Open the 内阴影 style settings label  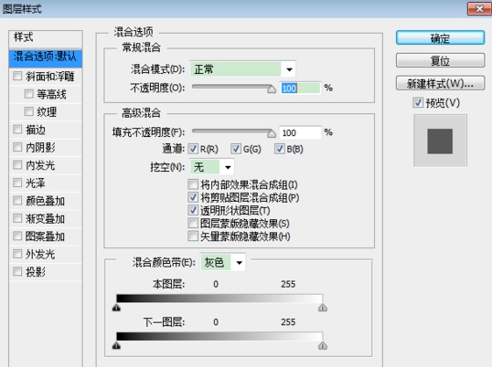[x=40, y=148]
